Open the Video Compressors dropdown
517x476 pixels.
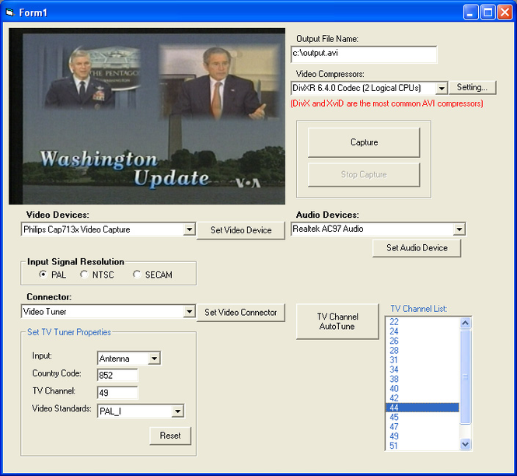(x=441, y=89)
